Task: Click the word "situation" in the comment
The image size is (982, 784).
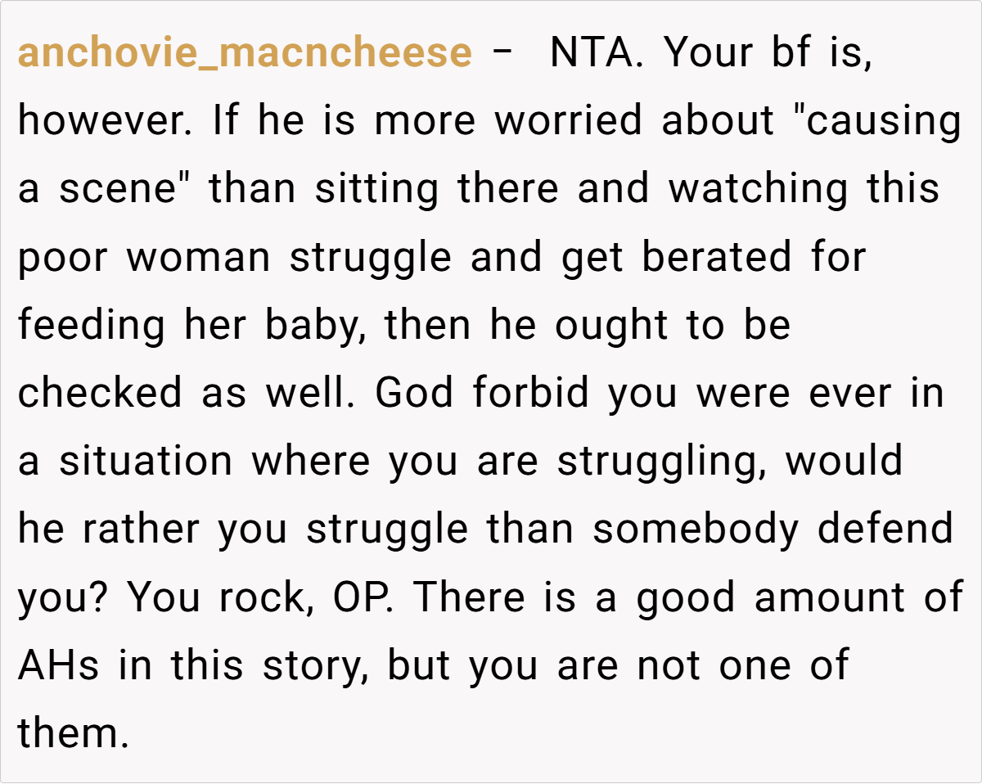Action: pos(146,461)
